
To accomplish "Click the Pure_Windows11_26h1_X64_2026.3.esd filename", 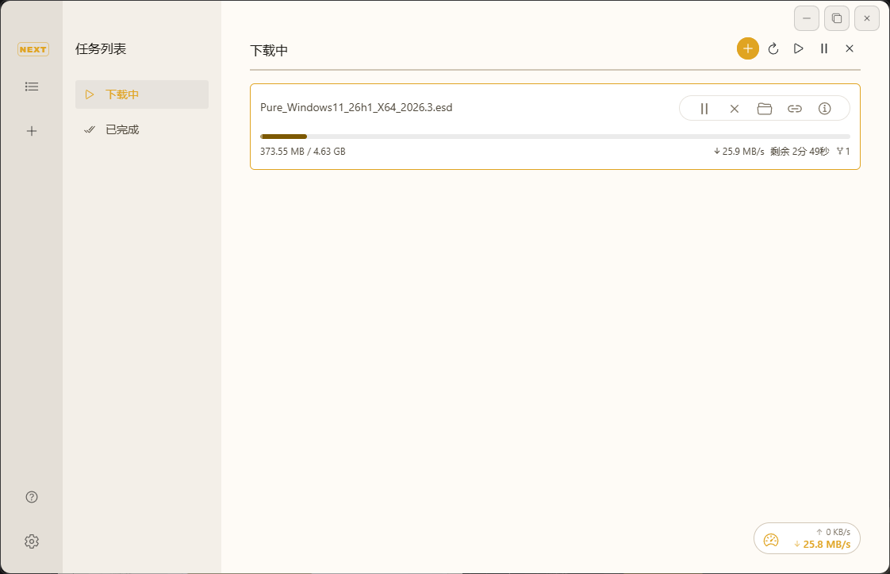I will point(356,107).
